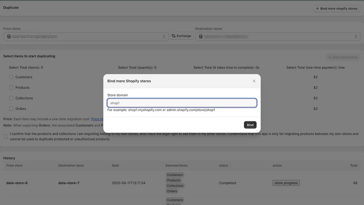Show progress for data-store-6 migration

click(x=286, y=183)
